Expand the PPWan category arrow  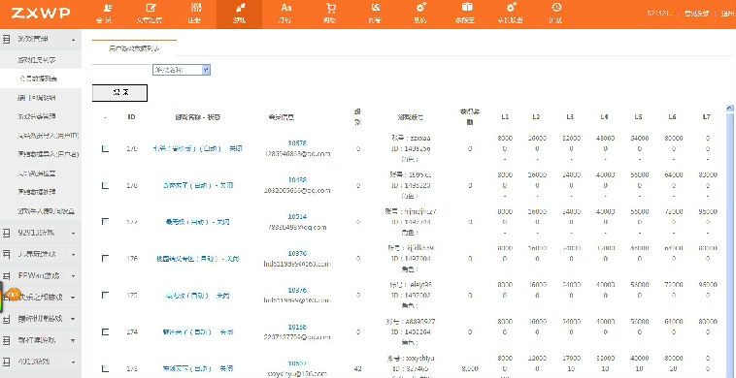click(73, 276)
